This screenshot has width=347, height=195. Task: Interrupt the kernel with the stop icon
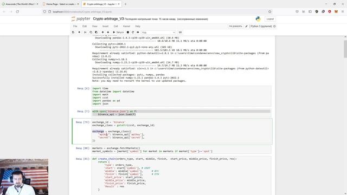click(x=128, y=32)
